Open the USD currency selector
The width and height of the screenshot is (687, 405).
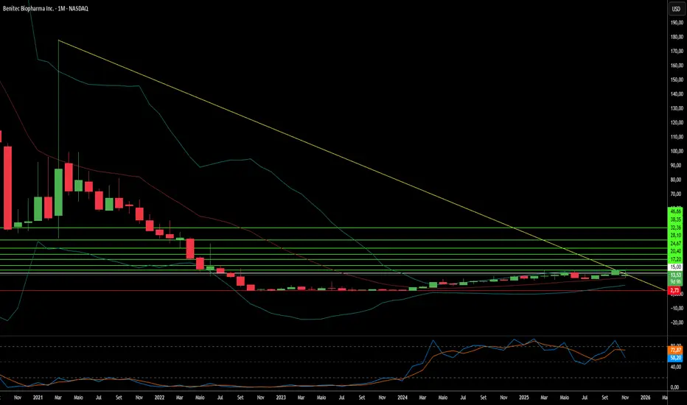[674, 10]
